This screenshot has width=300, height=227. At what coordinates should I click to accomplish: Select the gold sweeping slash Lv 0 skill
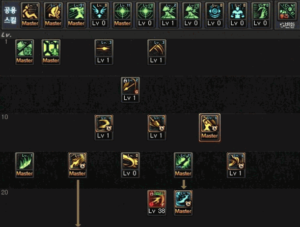130,165
